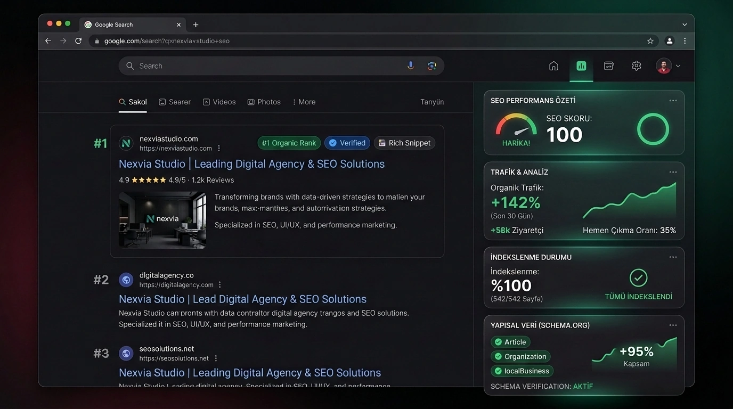Click the #1 Organic Rank badge
Viewport: 733px width, 409px height.
click(289, 143)
